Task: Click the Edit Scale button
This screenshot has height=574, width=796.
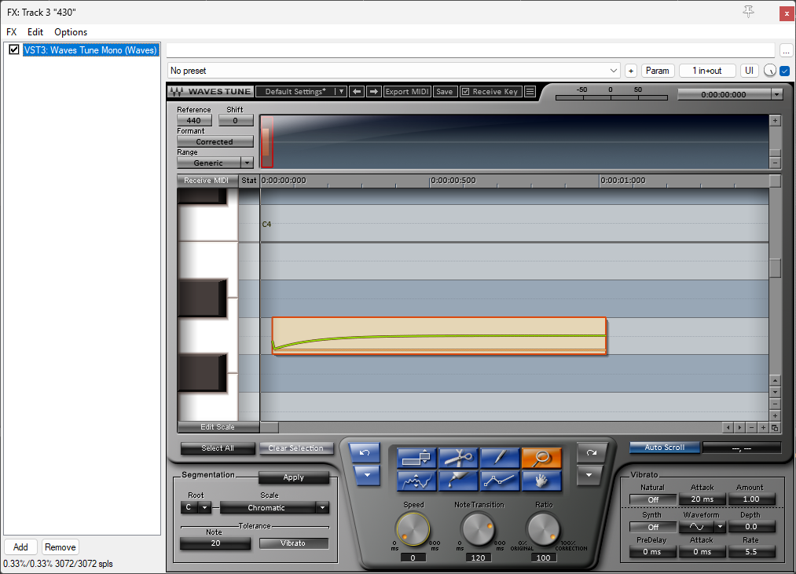Action: coord(218,427)
